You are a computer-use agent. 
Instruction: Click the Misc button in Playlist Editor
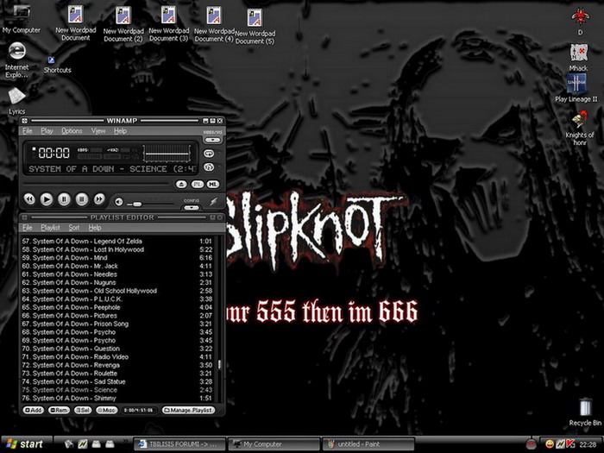(x=106, y=410)
